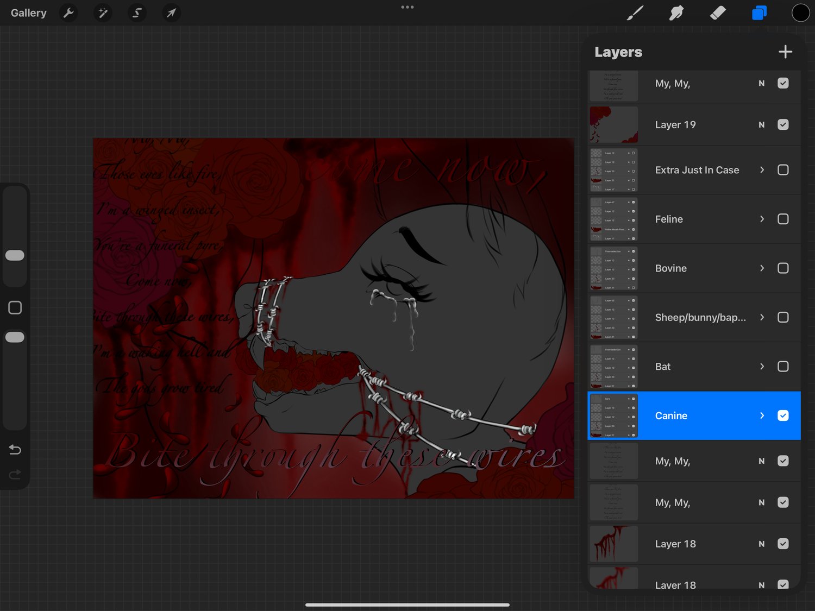Viewport: 815px width, 611px height.
Task: Hide the Canine group layer
Action: [x=783, y=415]
